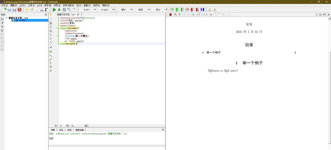This screenshot has height=150, width=331.
Task: Click the Save file floppy icon
Action: pyautogui.click(x=14, y=10)
